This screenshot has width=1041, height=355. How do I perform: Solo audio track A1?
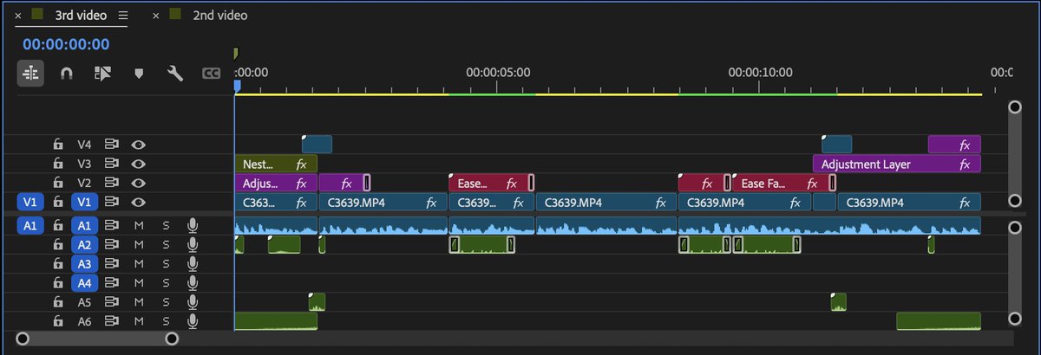166,226
